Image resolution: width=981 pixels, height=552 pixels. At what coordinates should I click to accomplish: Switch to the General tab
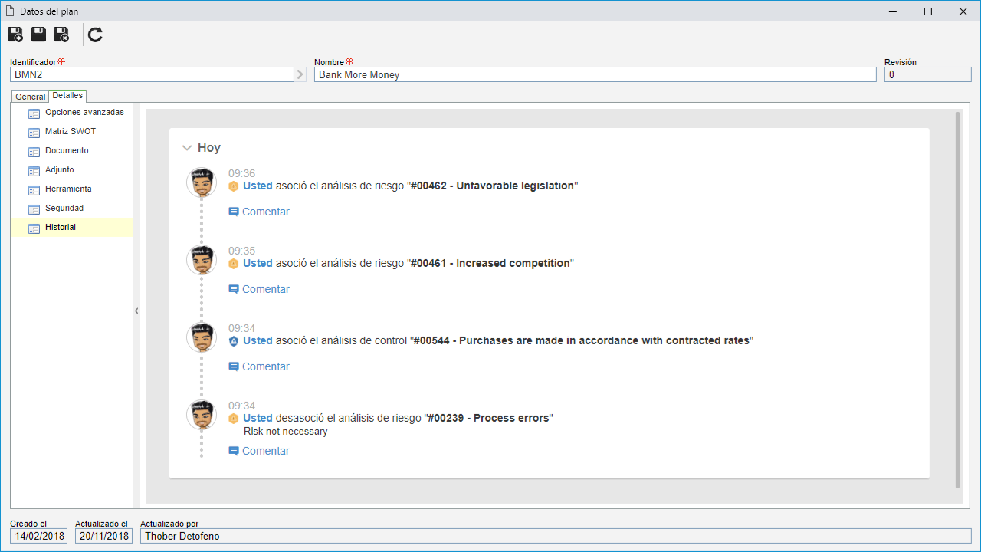pos(31,97)
